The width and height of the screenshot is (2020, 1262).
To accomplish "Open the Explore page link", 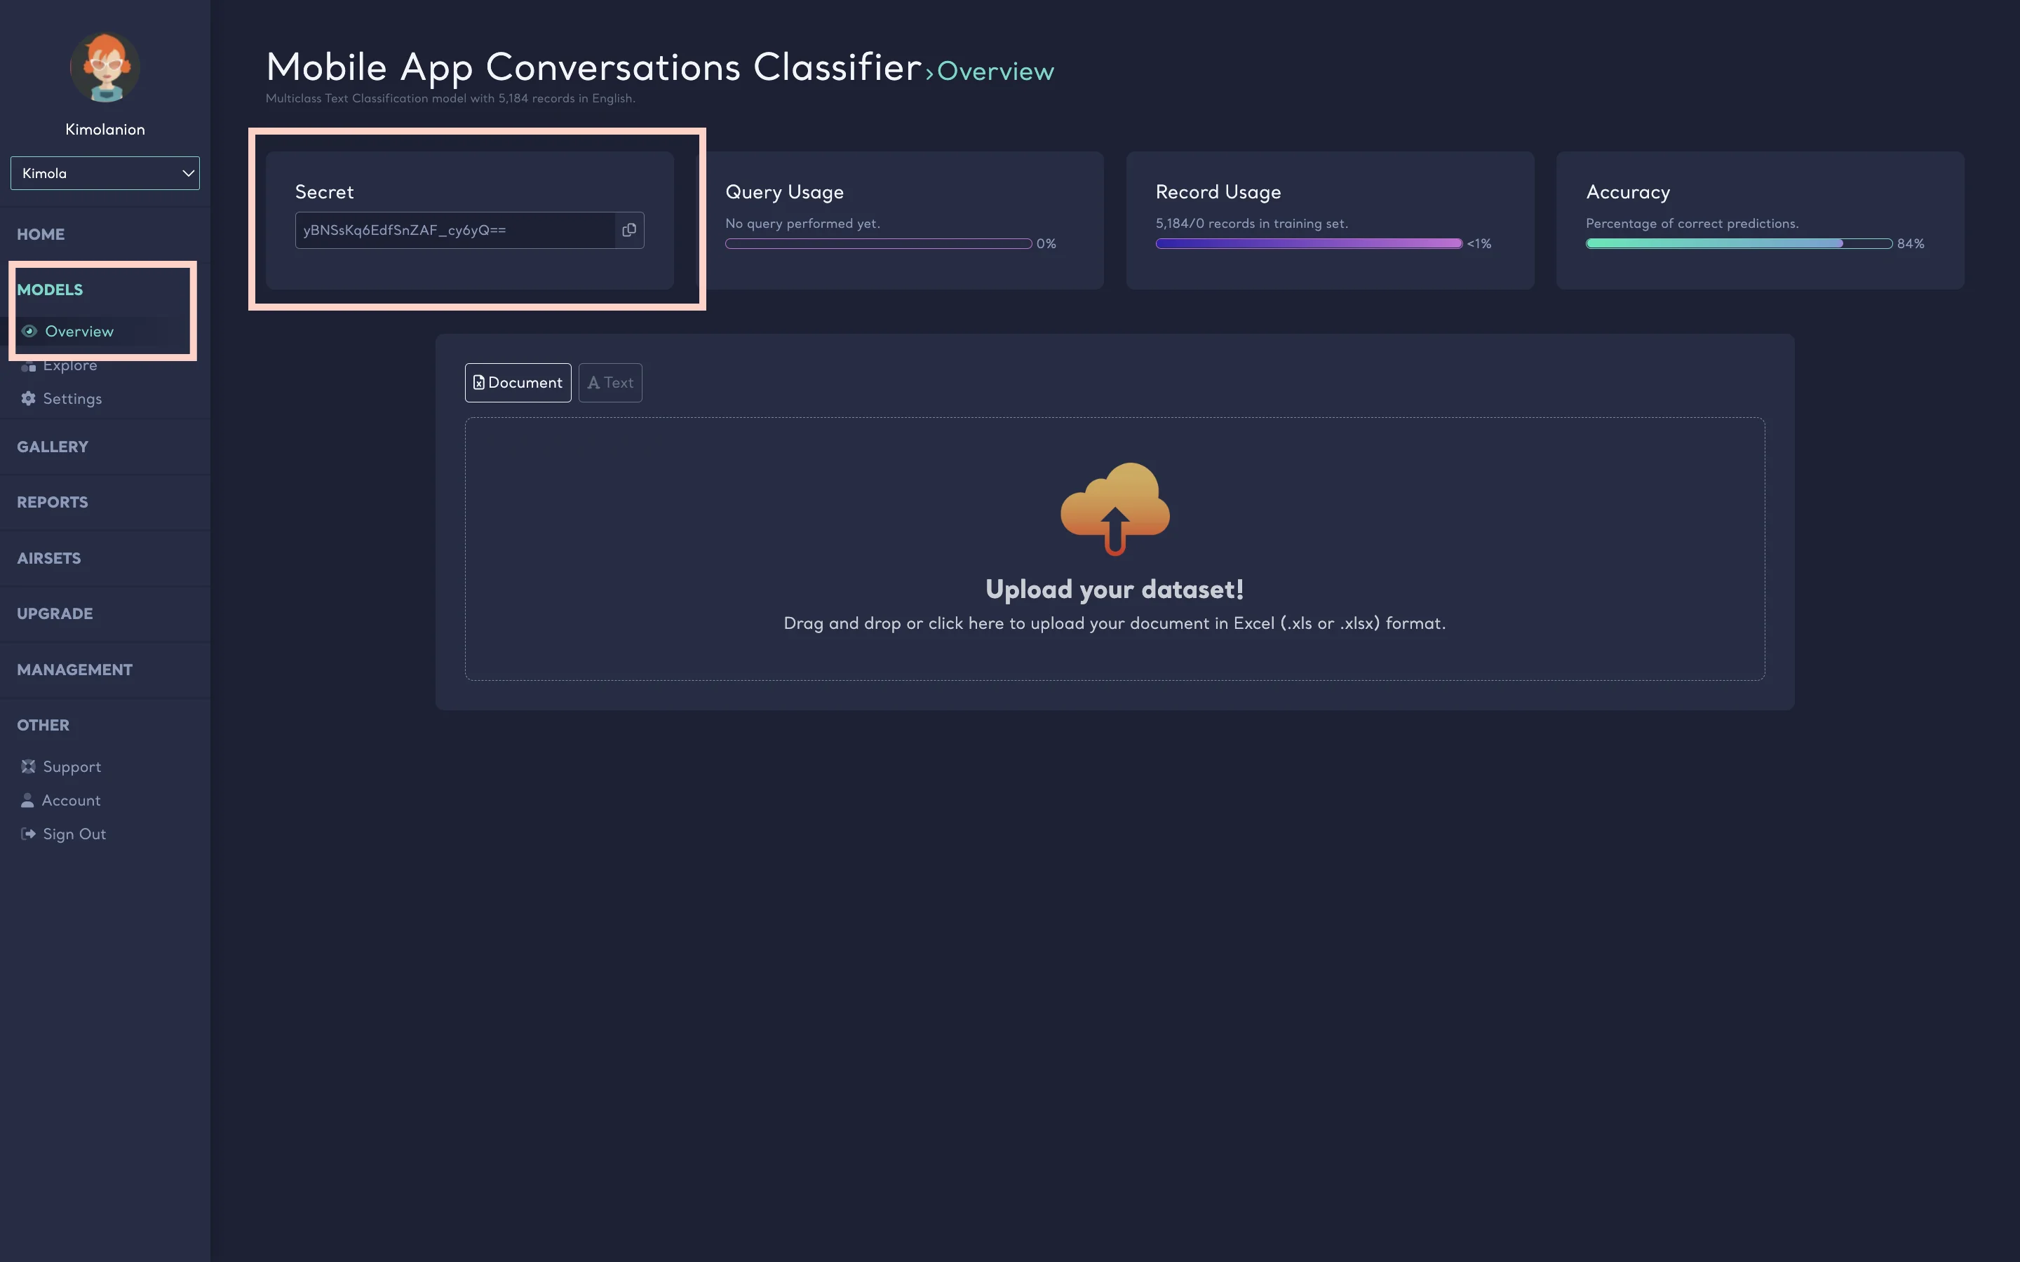I will [x=70, y=365].
